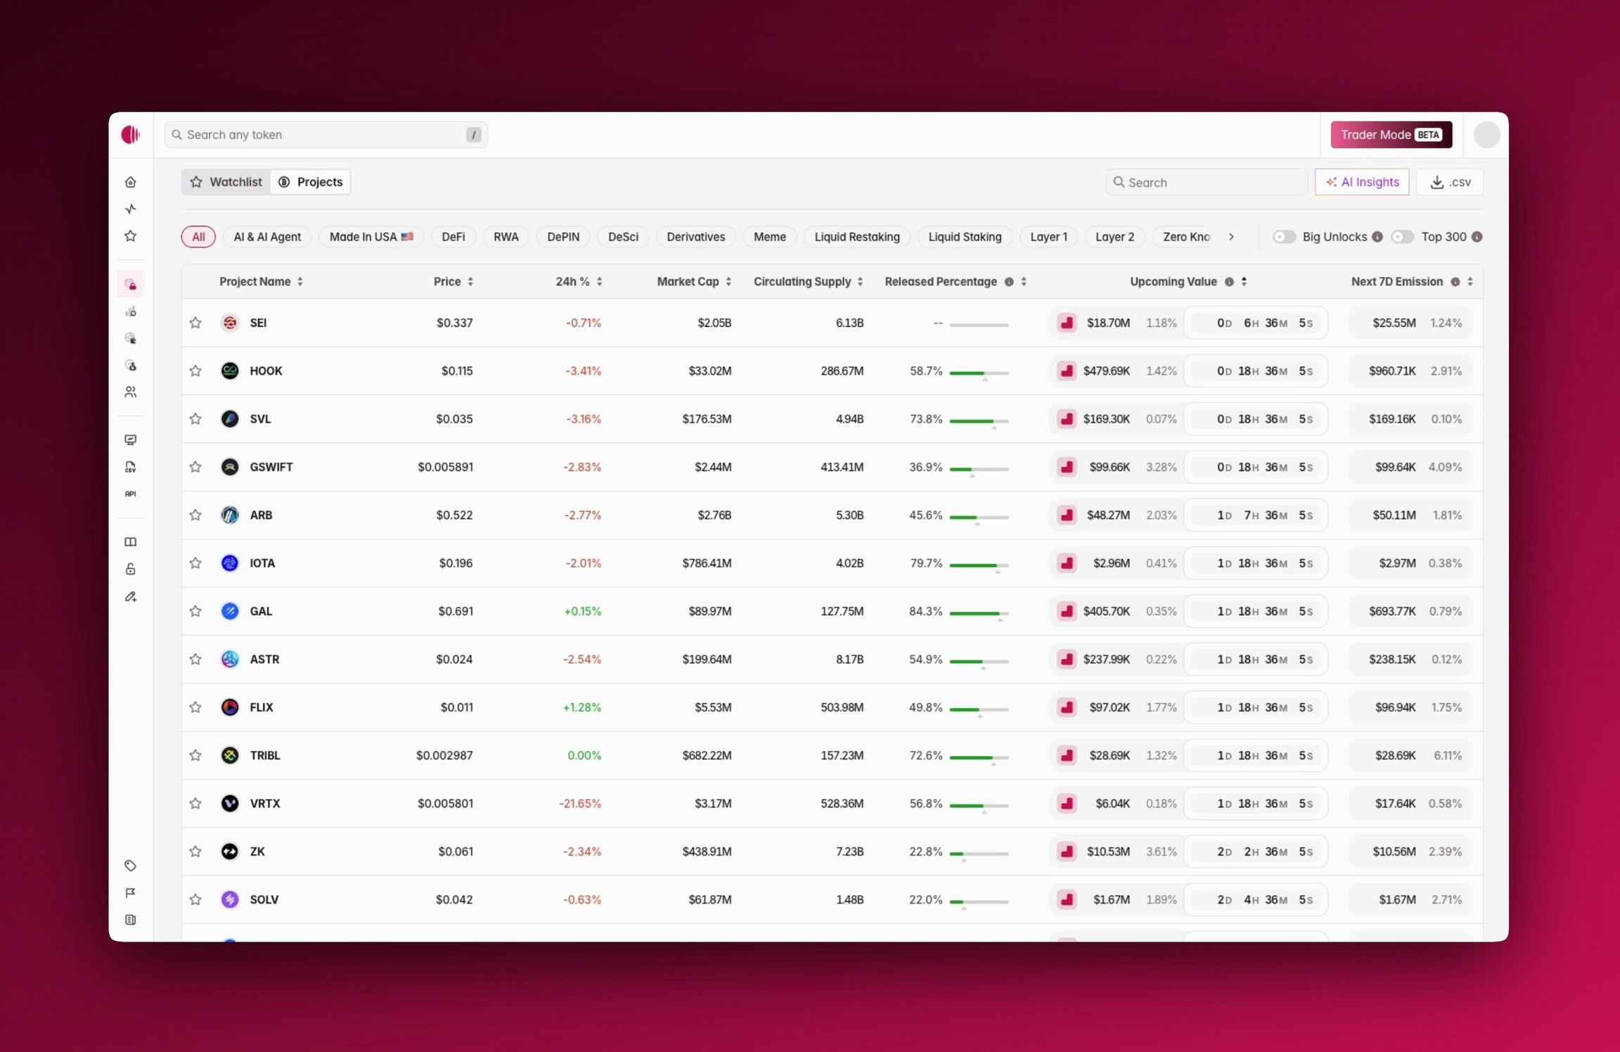
Task: Sort by Market Cap column arrows
Action: [x=728, y=282]
